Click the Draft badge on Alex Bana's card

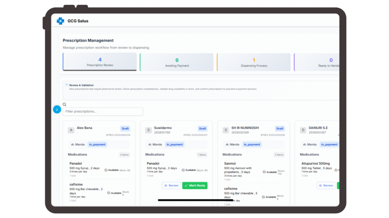pos(125,129)
